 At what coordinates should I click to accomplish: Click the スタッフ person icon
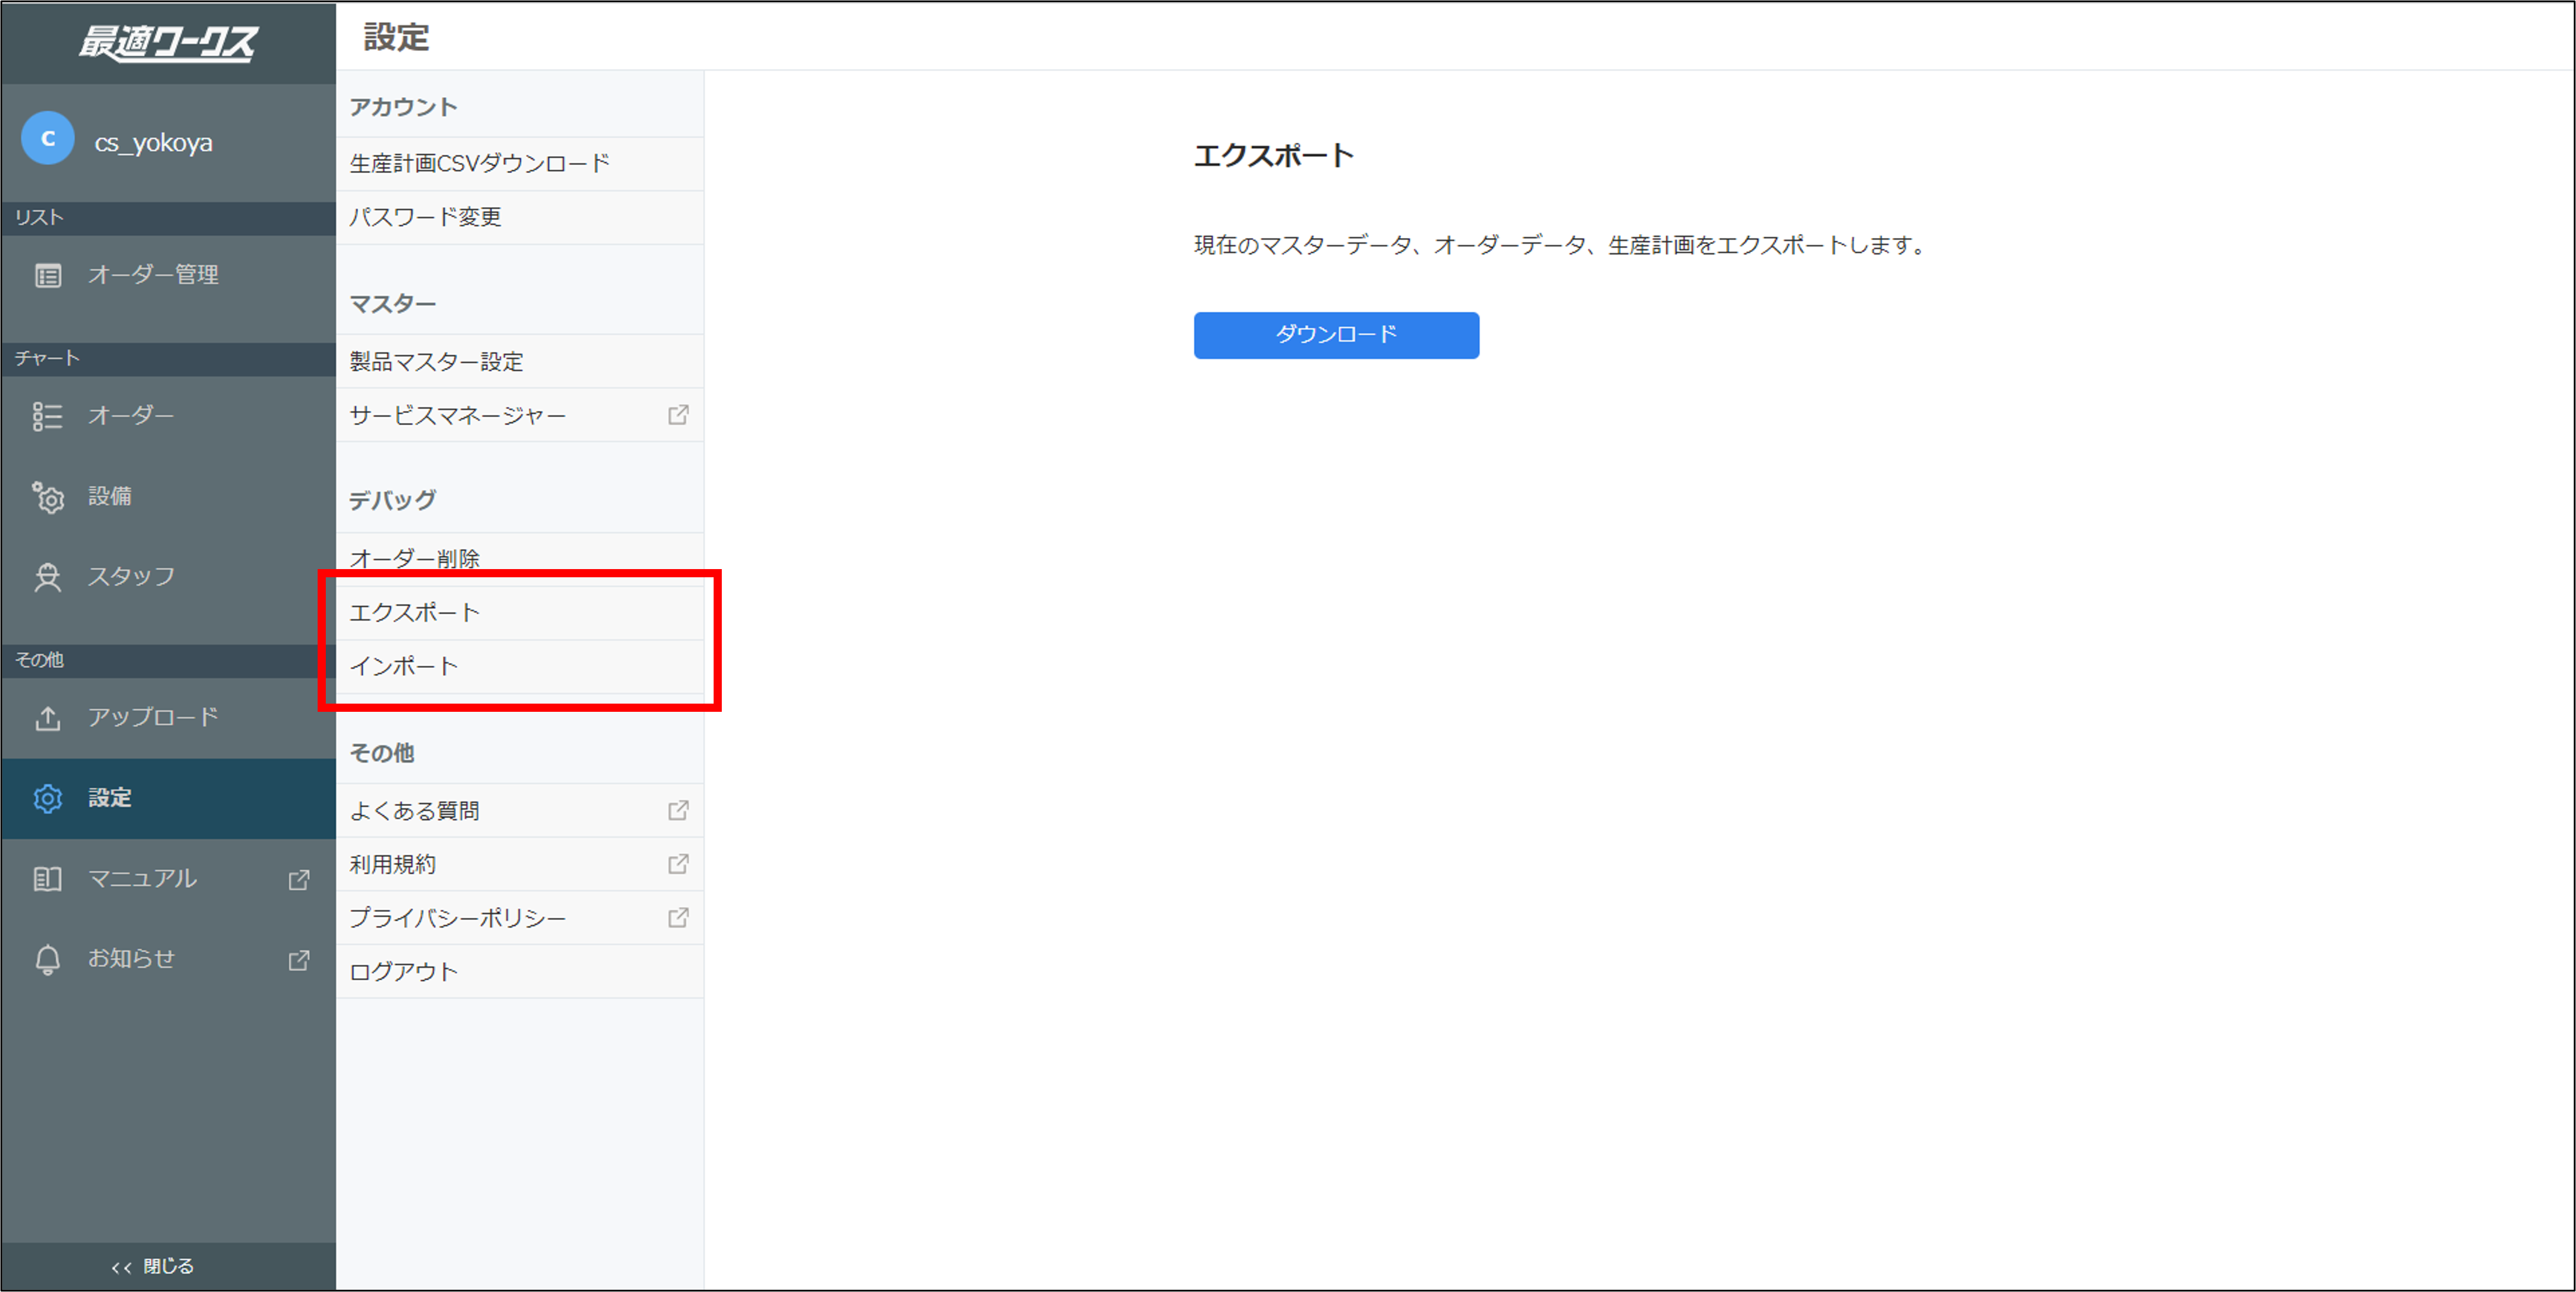(48, 577)
